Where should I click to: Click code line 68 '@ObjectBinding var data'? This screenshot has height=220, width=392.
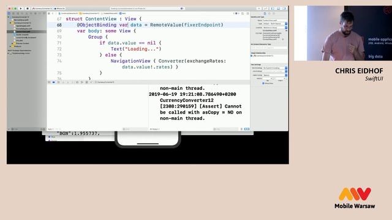[150, 25]
